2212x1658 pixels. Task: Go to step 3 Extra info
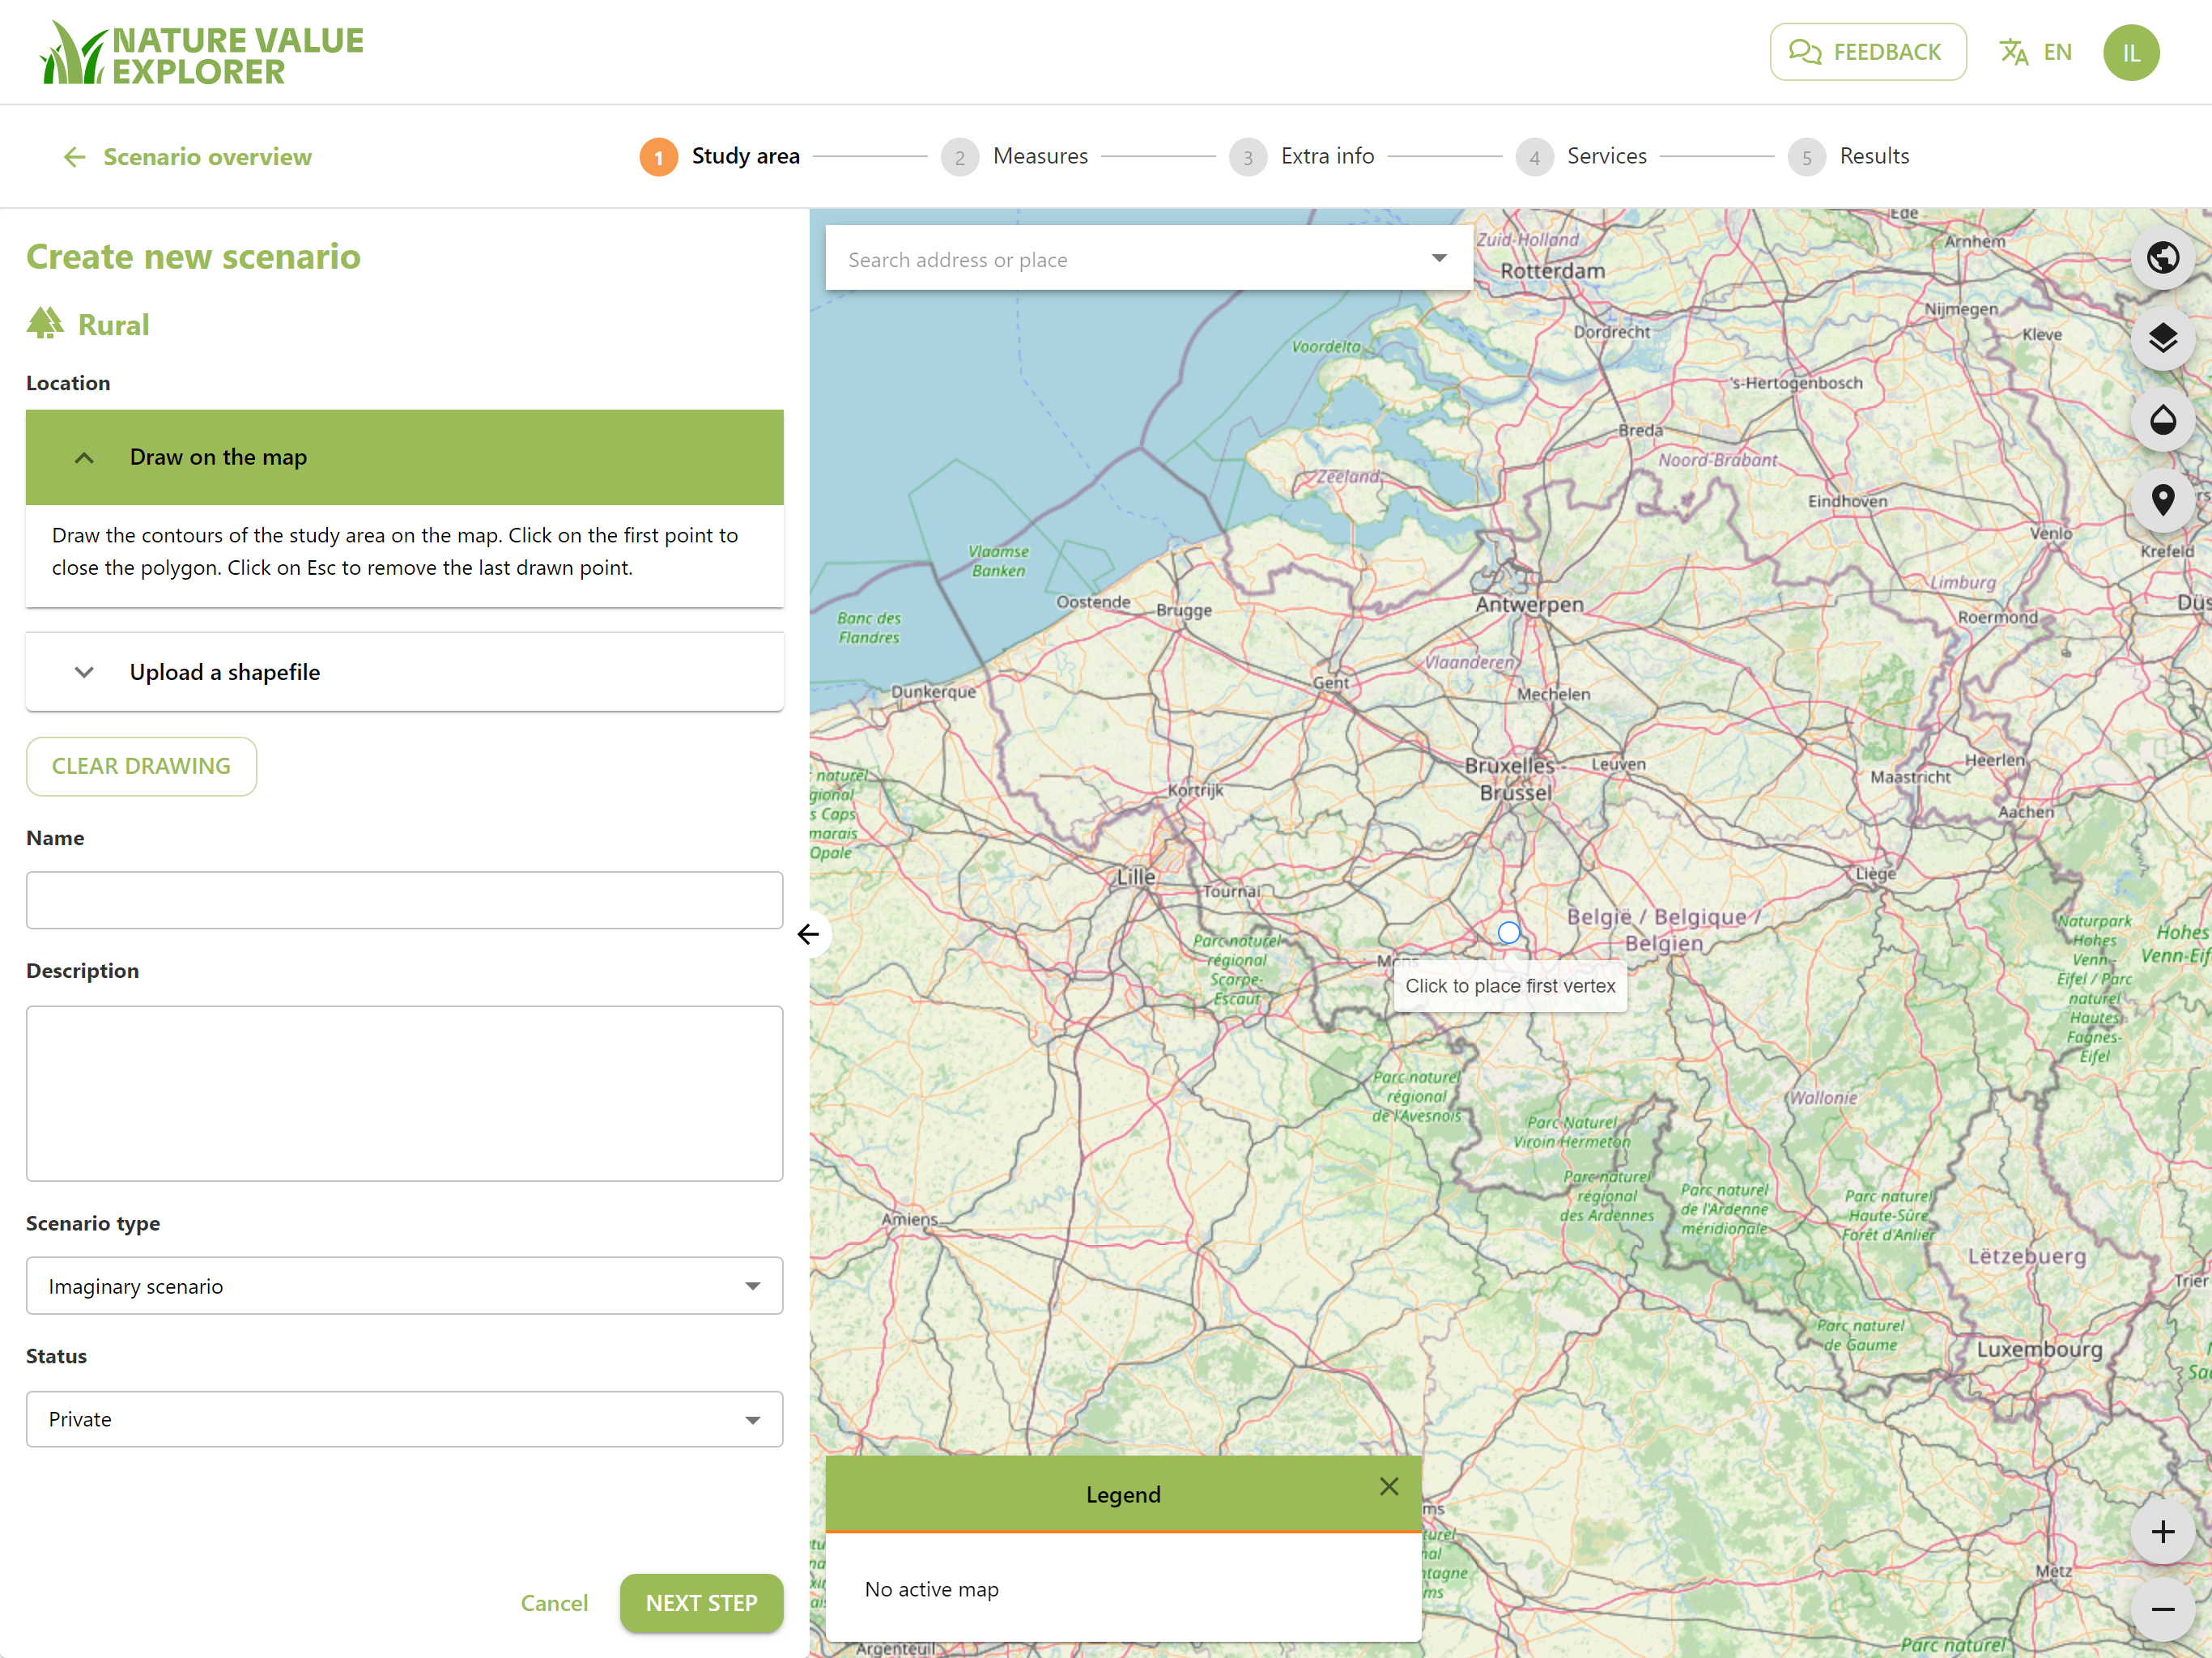[x=1302, y=156]
